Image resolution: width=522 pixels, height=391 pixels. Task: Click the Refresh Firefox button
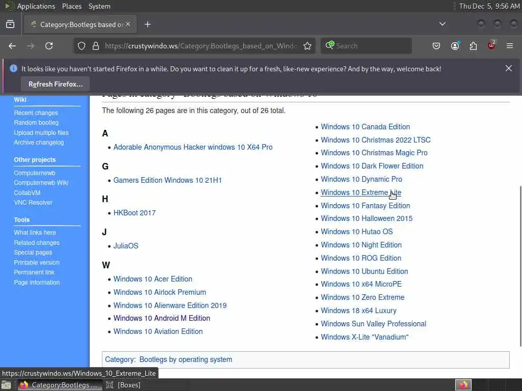[x=55, y=84]
